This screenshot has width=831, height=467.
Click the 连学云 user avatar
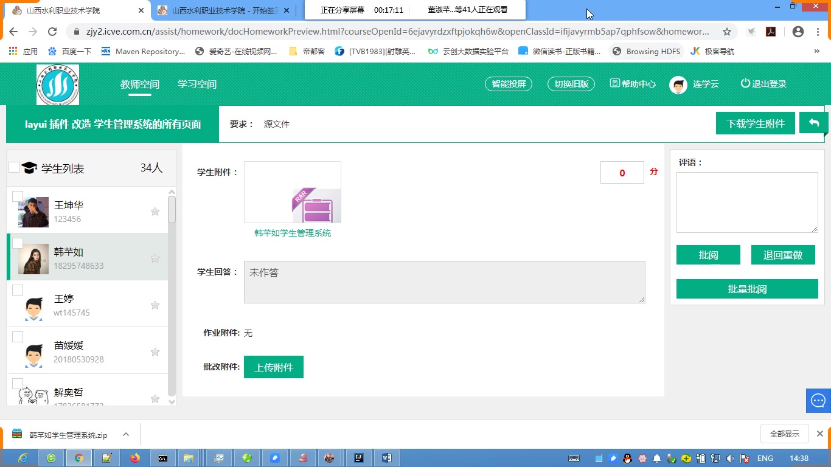pyautogui.click(x=677, y=85)
